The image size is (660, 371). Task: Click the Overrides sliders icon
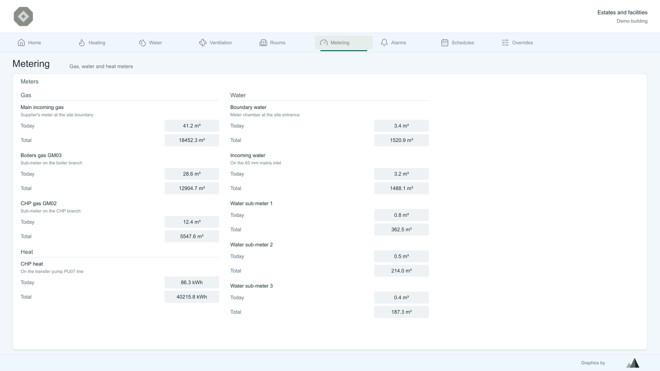click(505, 42)
